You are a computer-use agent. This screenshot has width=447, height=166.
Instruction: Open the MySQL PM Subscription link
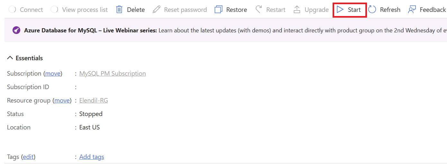click(x=112, y=74)
